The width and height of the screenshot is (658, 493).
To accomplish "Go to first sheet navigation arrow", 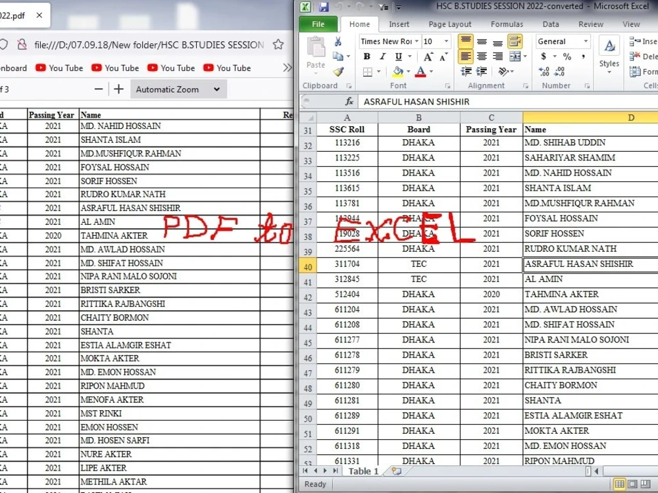I will click(305, 471).
